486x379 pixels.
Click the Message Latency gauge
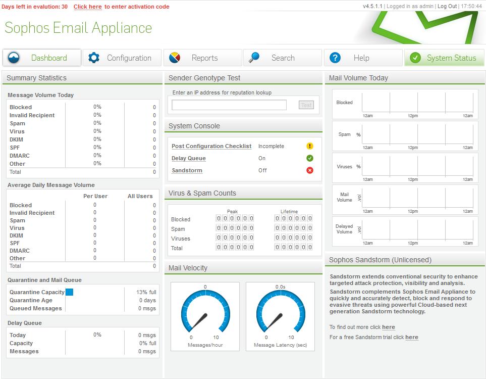tap(280, 317)
